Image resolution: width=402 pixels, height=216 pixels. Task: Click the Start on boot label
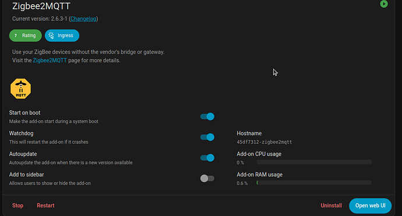(x=24, y=113)
